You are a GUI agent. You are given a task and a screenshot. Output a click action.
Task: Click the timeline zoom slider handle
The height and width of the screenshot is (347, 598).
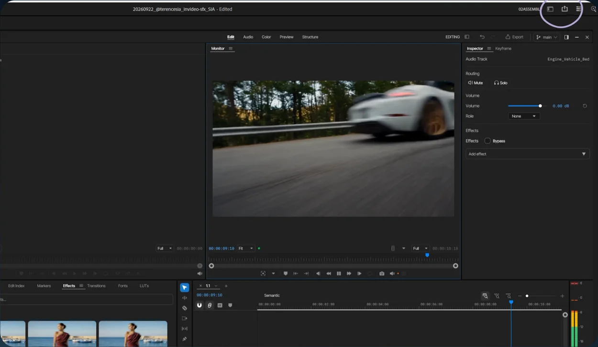pos(527,296)
